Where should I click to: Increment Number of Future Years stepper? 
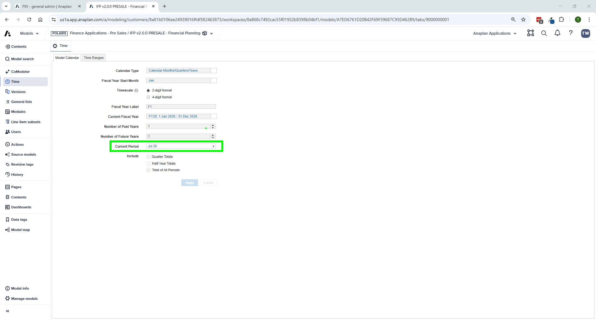pyautogui.click(x=213, y=135)
